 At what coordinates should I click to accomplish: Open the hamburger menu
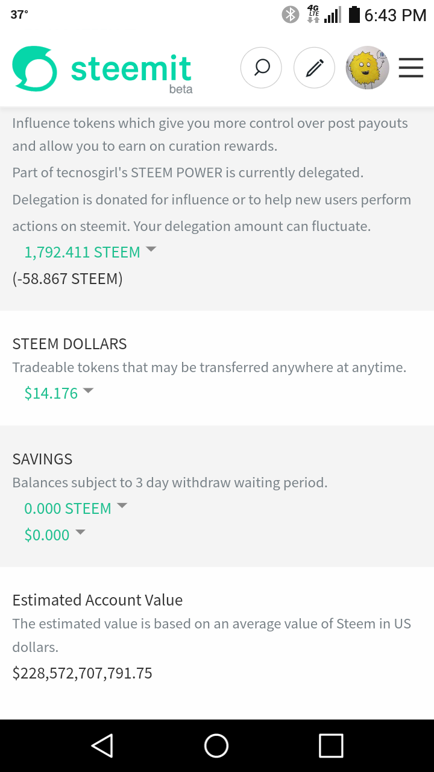point(411,68)
